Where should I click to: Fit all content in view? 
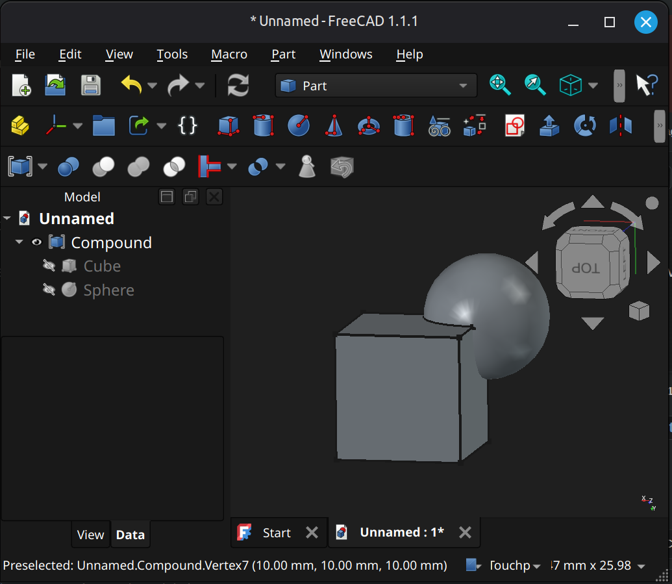[x=500, y=85]
